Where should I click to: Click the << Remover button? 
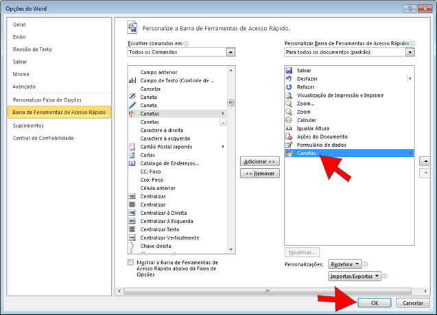[x=260, y=174]
